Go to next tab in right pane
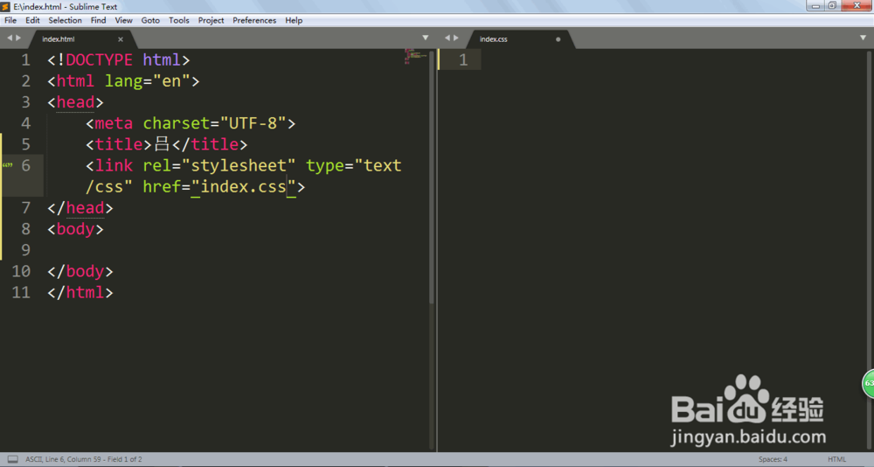The image size is (874, 467). [x=456, y=38]
